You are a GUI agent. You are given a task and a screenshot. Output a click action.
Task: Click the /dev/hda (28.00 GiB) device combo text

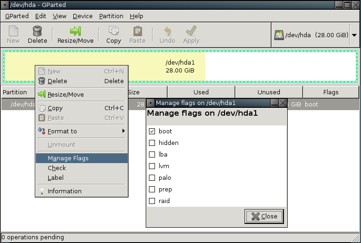317,35
